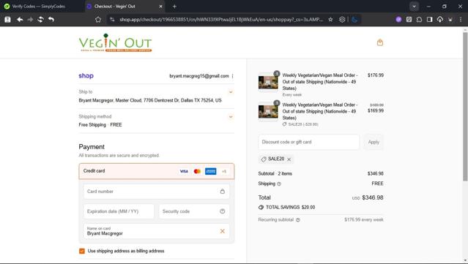The image size is (468, 264).
Task: Click the TOTAL SAVINGS $20.00 text
Action: (287, 208)
